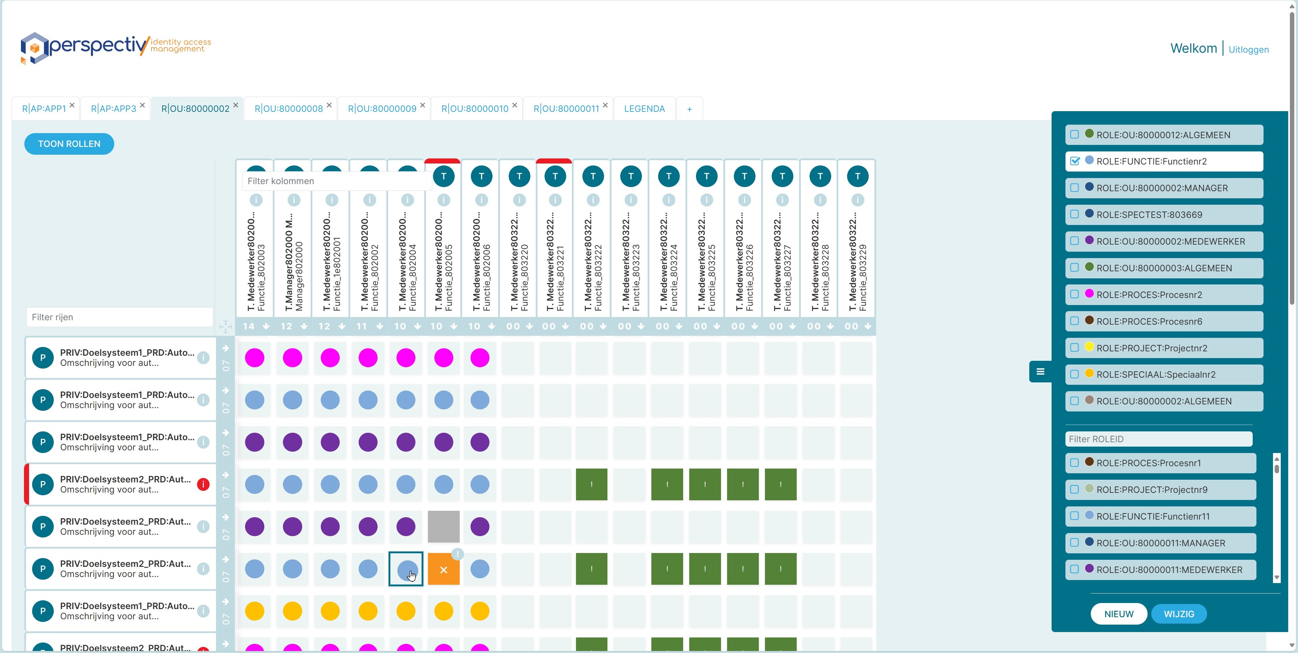Click the yellow dot under Functie_802006 column

pyautogui.click(x=480, y=611)
